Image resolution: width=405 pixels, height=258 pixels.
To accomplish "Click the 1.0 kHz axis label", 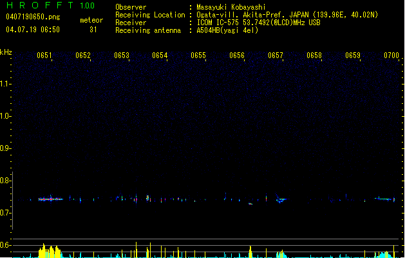I will [5, 116].
